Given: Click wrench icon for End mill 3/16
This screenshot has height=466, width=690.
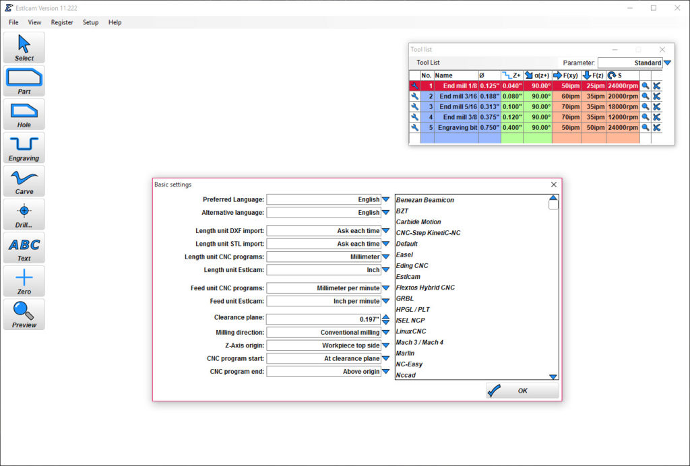Looking at the screenshot, I should [x=414, y=96].
